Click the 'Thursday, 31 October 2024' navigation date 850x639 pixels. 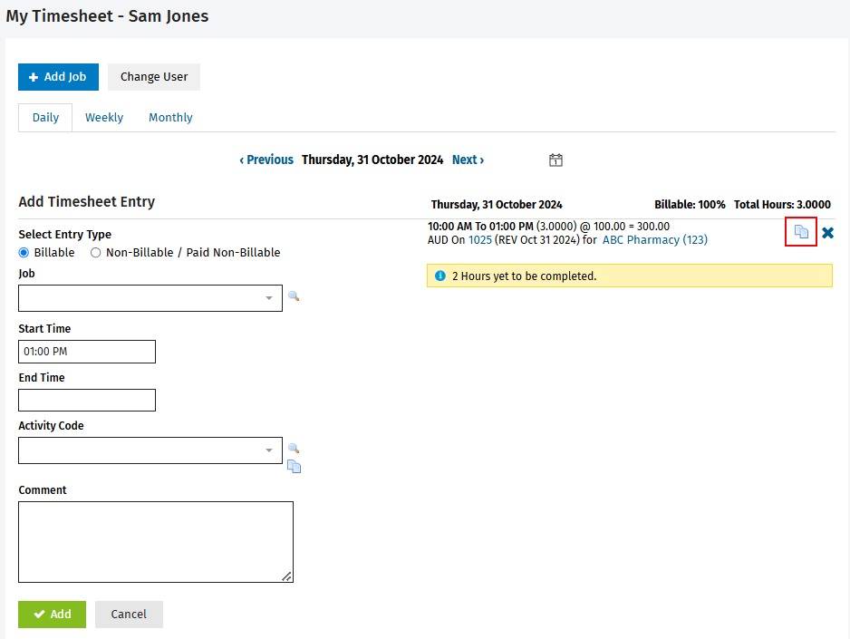(x=372, y=160)
